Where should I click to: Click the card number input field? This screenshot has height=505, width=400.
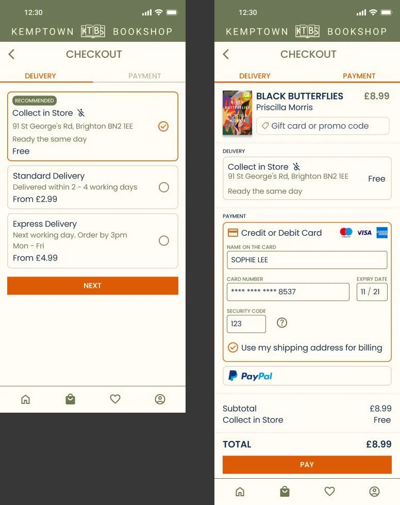[x=288, y=292]
